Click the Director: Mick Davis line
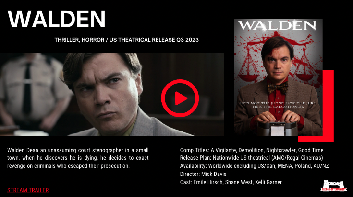The image size is (353, 197). pyautogui.click(x=203, y=174)
